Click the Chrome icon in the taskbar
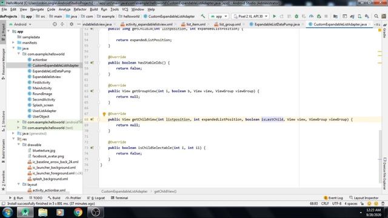 click(78, 212)
